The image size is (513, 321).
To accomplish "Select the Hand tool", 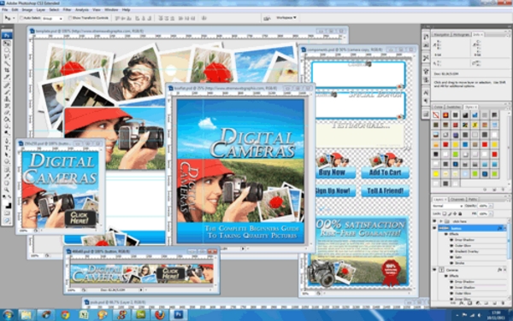I will [7, 183].
